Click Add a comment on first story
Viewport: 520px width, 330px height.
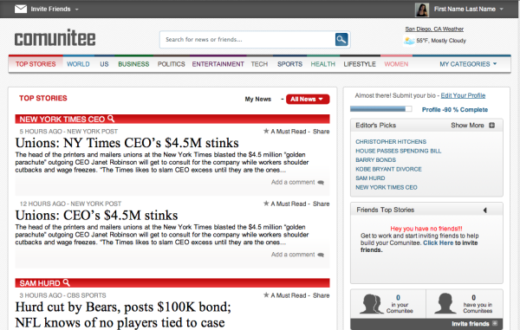(293, 182)
